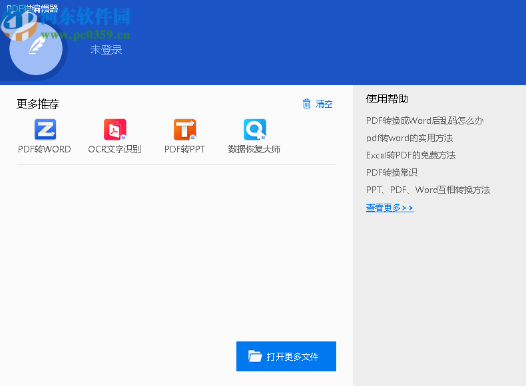
Task: Click the PDF转WORD label text
Action: tap(45, 149)
